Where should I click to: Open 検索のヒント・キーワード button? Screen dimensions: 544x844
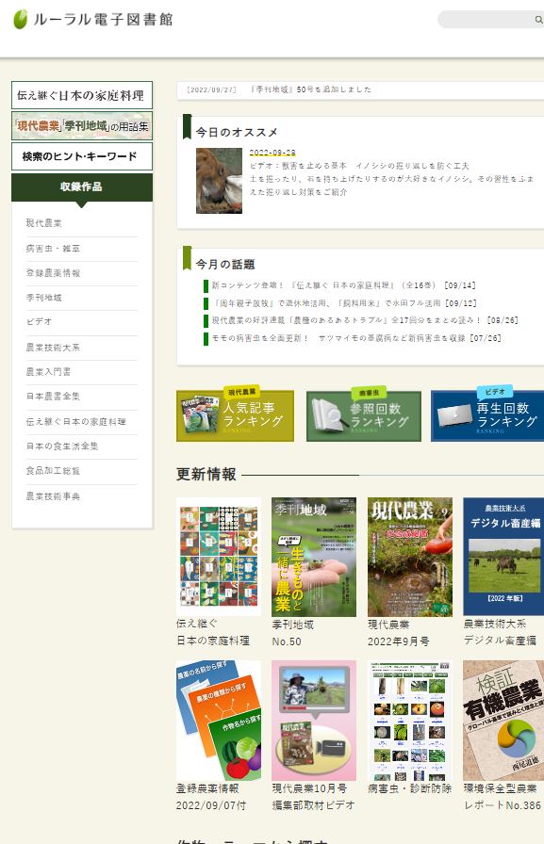(82, 156)
